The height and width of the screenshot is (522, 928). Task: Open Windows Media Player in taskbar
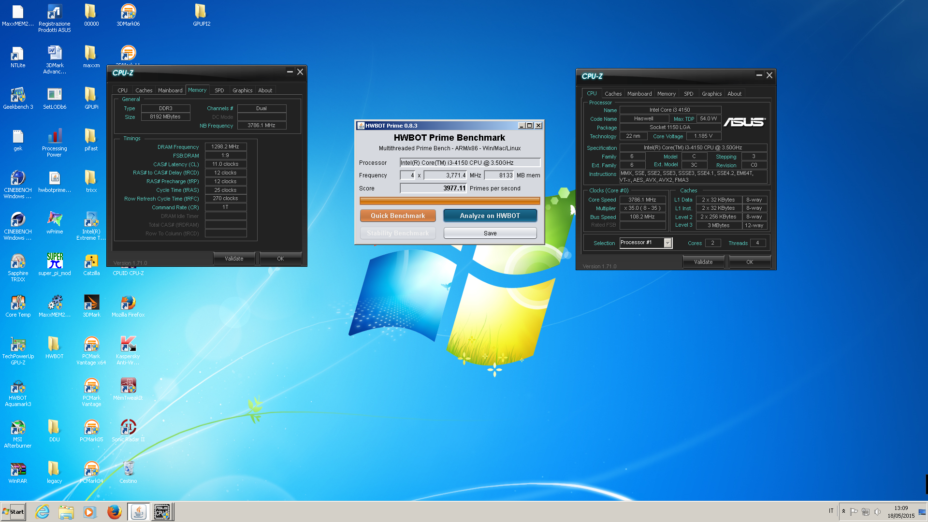(90, 512)
